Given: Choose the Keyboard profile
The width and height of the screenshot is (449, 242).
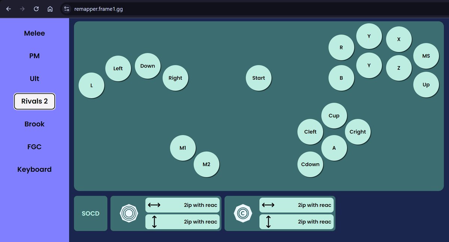Looking at the screenshot, I should click(x=34, y=169).
